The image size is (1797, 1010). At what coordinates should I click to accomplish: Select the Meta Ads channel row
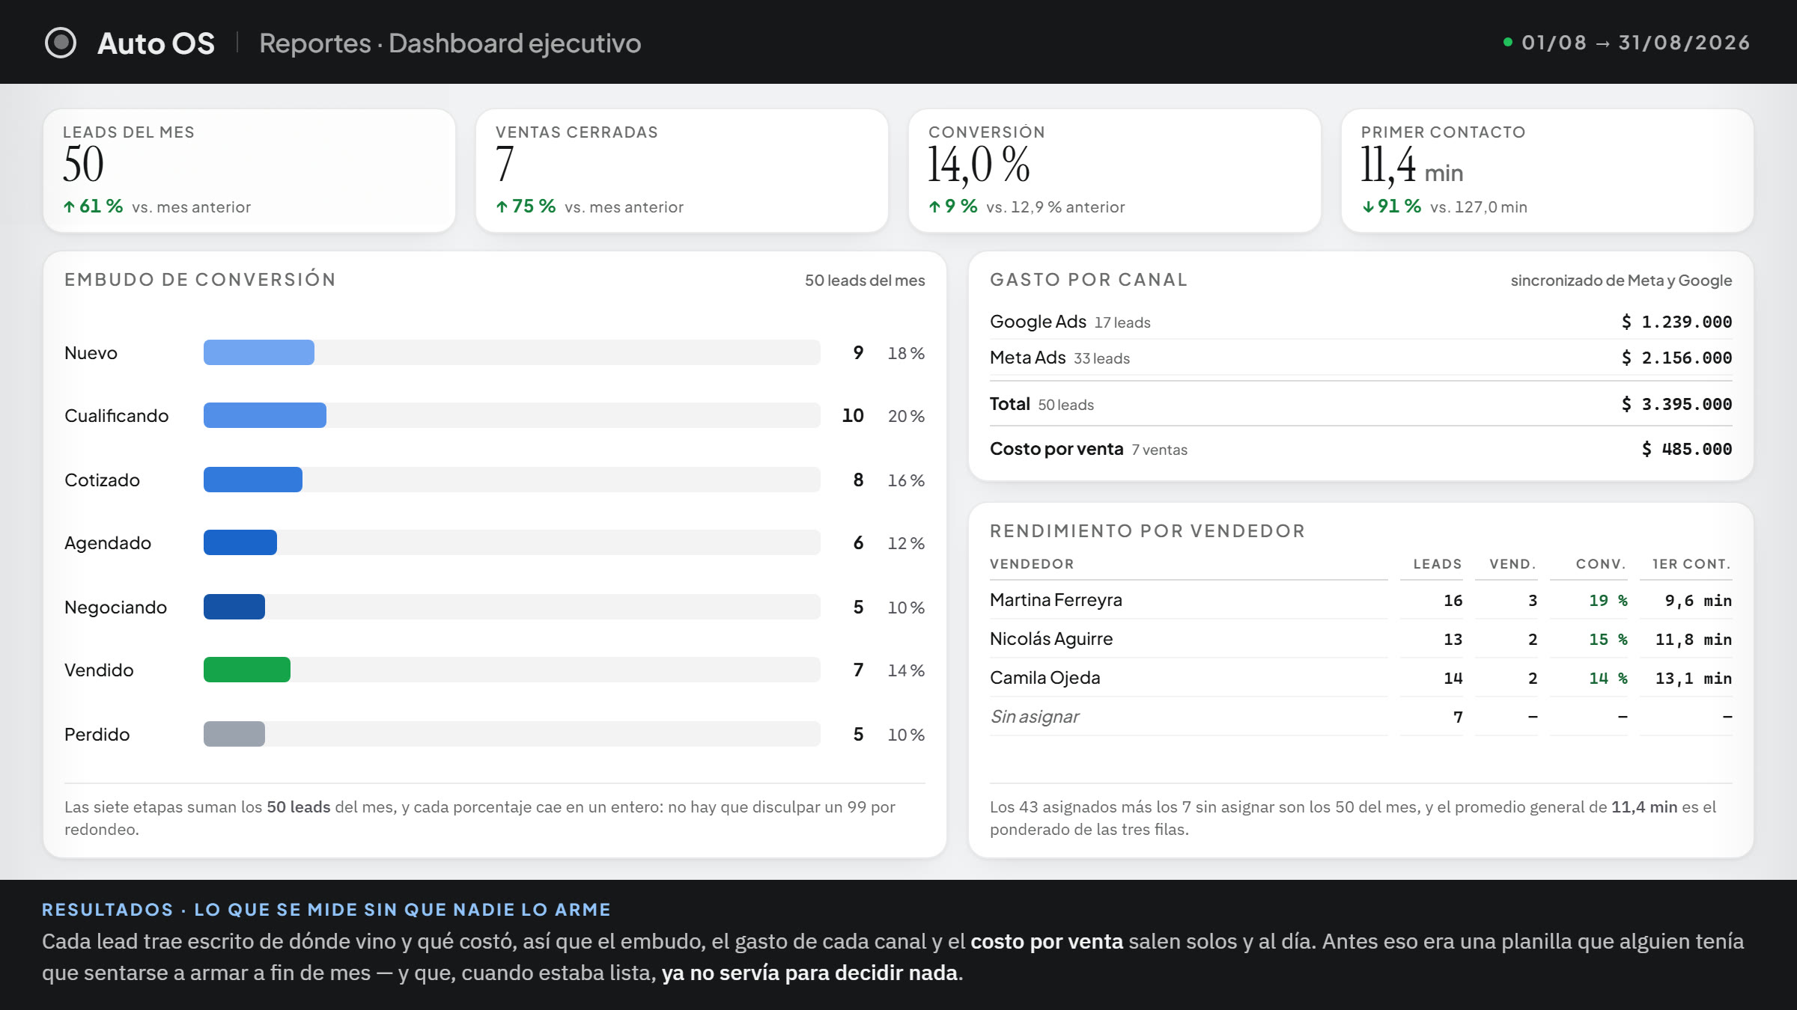point(1360,358)
